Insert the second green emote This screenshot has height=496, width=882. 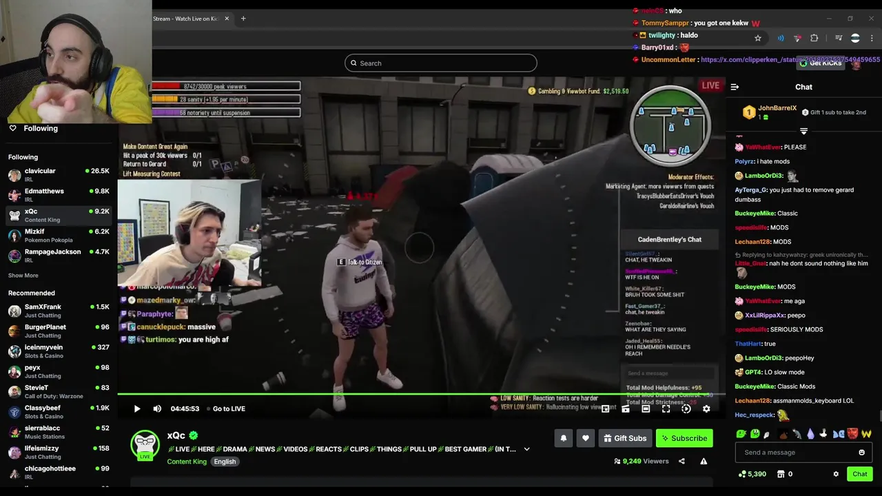point(755,434)
